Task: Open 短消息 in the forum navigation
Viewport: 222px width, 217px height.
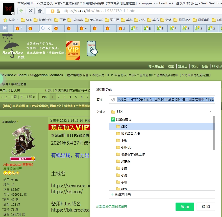Action: click(x=183, y=66)
